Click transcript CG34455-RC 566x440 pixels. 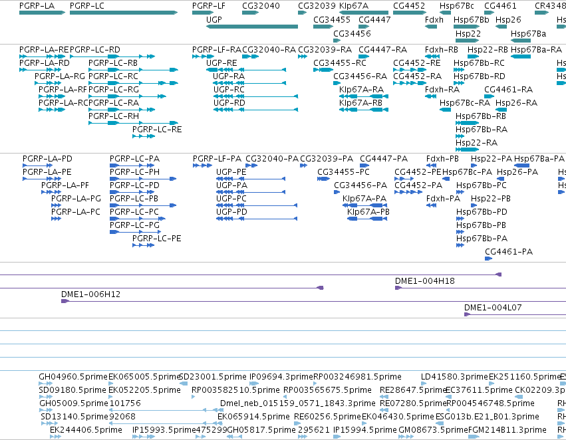click(x=323, y=70)
